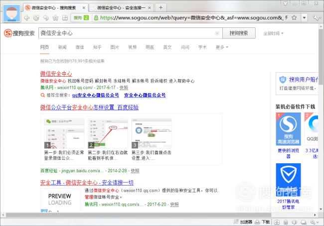Screen dimensions: 324x226
Task: Select the 学术 search category
Action: coord(202,47)
